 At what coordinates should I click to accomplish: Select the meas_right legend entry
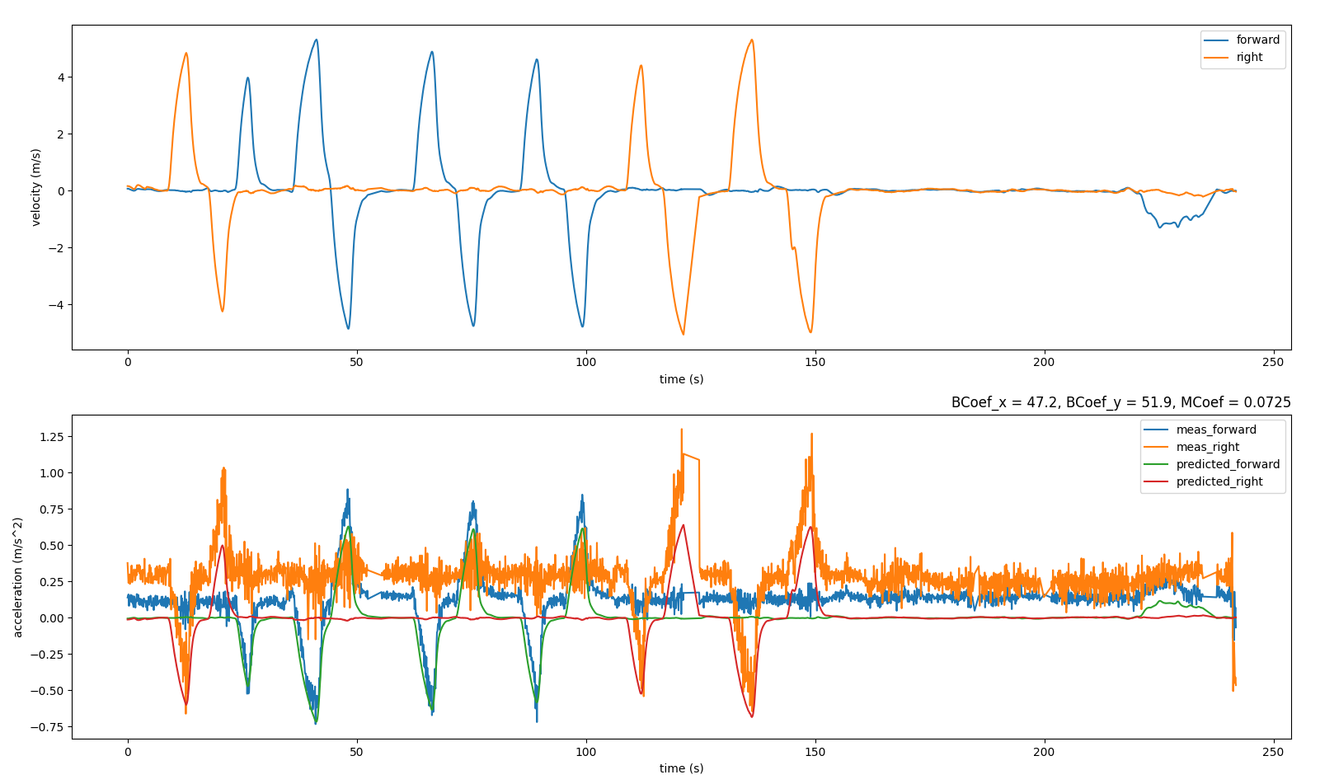(x=1207, y=447)
